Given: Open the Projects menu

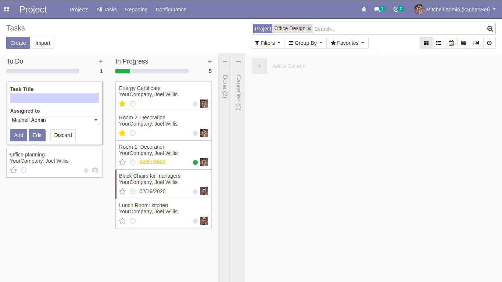Looking at the screenshot, I should coord(79,10).
